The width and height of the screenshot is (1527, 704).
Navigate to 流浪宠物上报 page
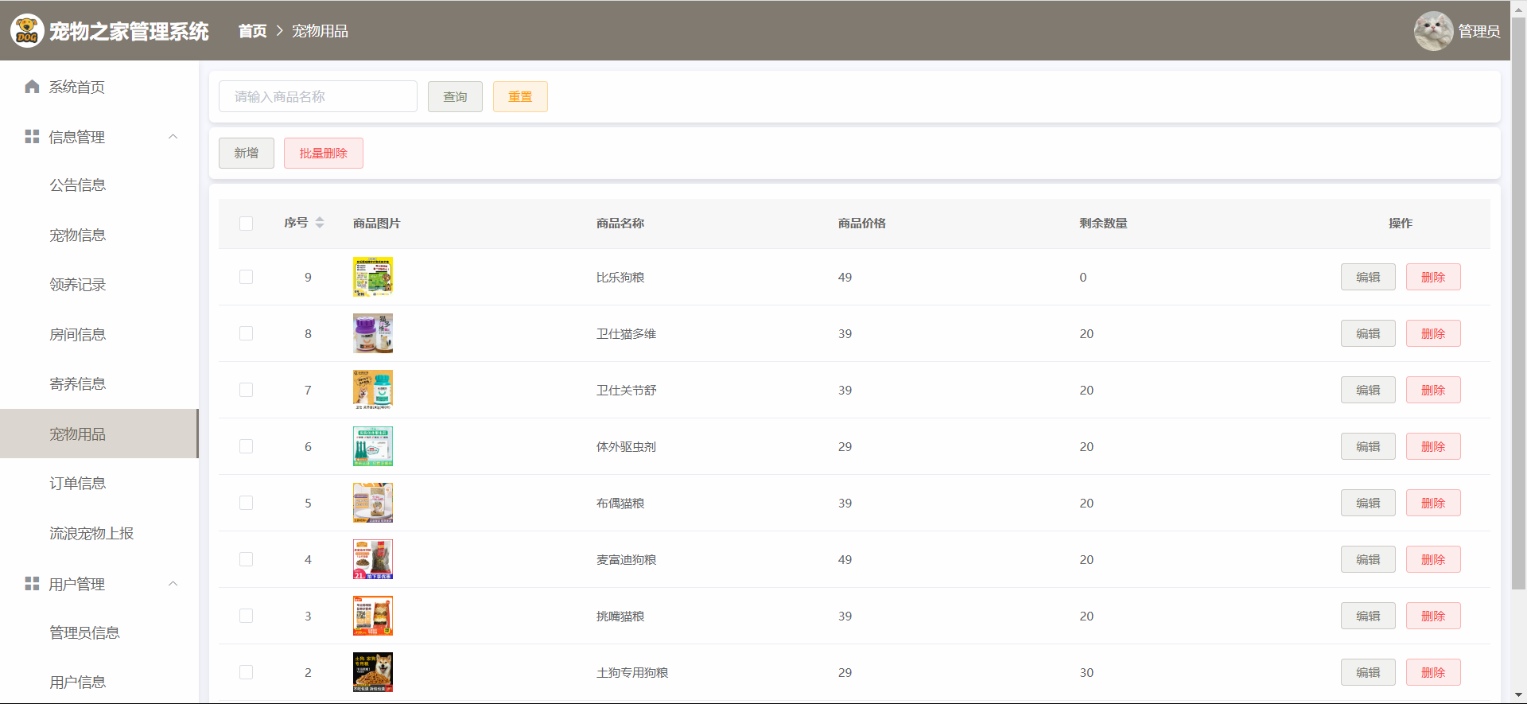(99, 534)
